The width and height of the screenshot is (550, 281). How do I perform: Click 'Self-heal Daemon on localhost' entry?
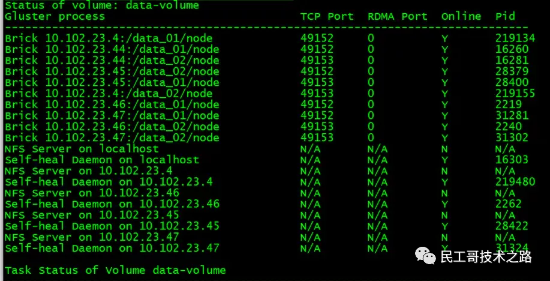[102, 160]
